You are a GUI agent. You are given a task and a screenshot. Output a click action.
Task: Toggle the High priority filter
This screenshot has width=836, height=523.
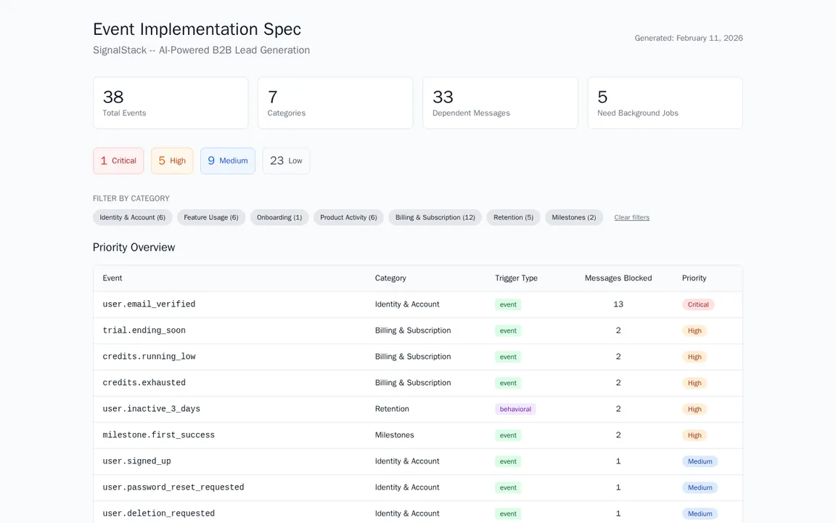click(x=171, y=161)
